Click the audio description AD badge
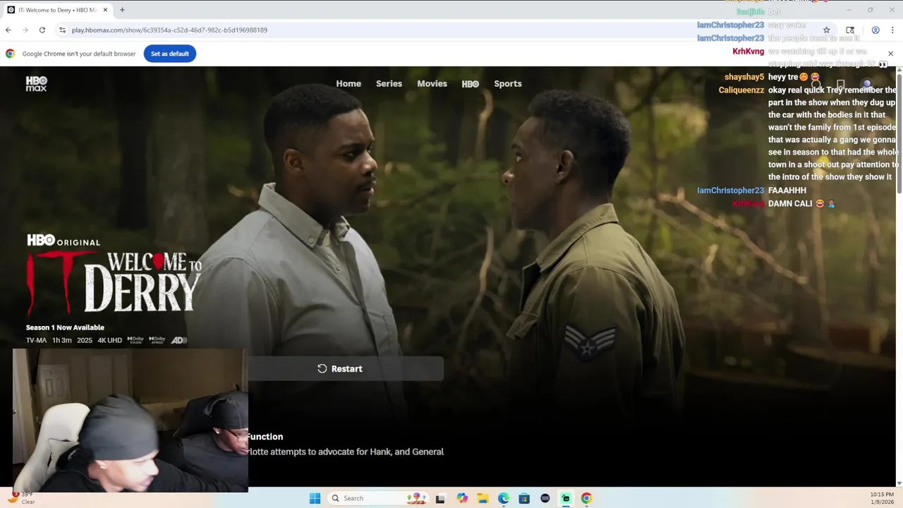The width and height of the screenshot is (903, 508). (179, 340)
